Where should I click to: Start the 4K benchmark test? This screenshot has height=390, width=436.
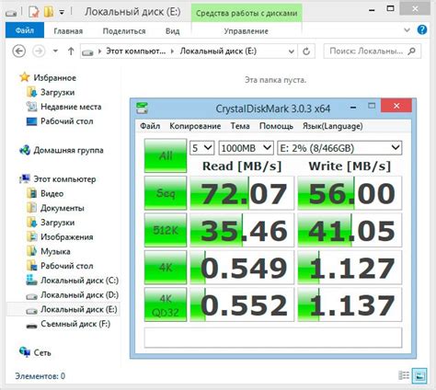click(x=166, y=267)
